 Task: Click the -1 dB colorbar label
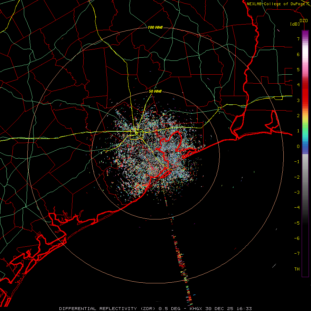(297, 162)
